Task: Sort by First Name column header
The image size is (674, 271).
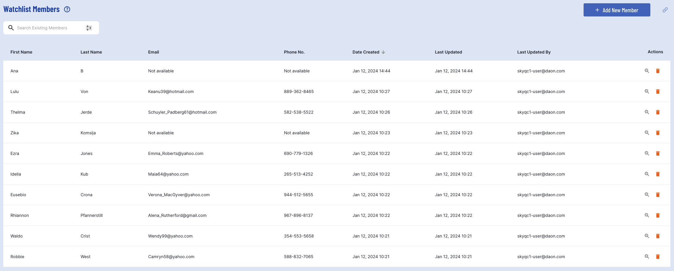Action: [21, 52]
